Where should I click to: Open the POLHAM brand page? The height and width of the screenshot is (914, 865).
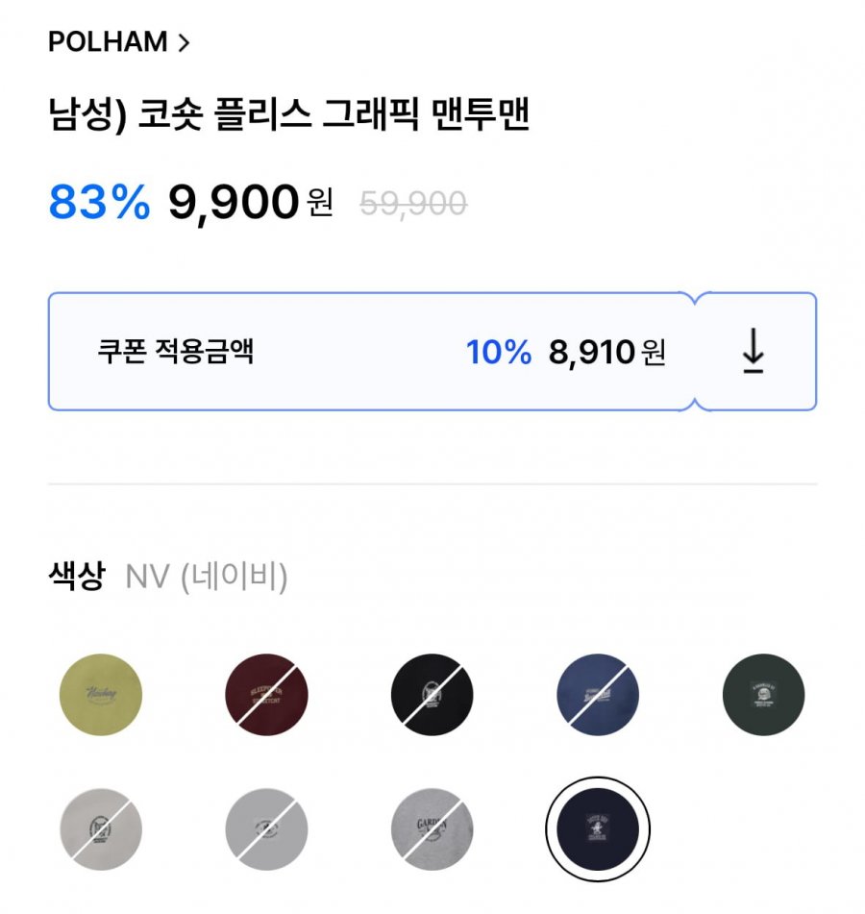[108, 42]
